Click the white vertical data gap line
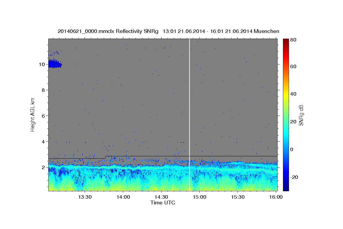This screenshot has width=343, height=229. pyautogui.click(x=190, y=114)
